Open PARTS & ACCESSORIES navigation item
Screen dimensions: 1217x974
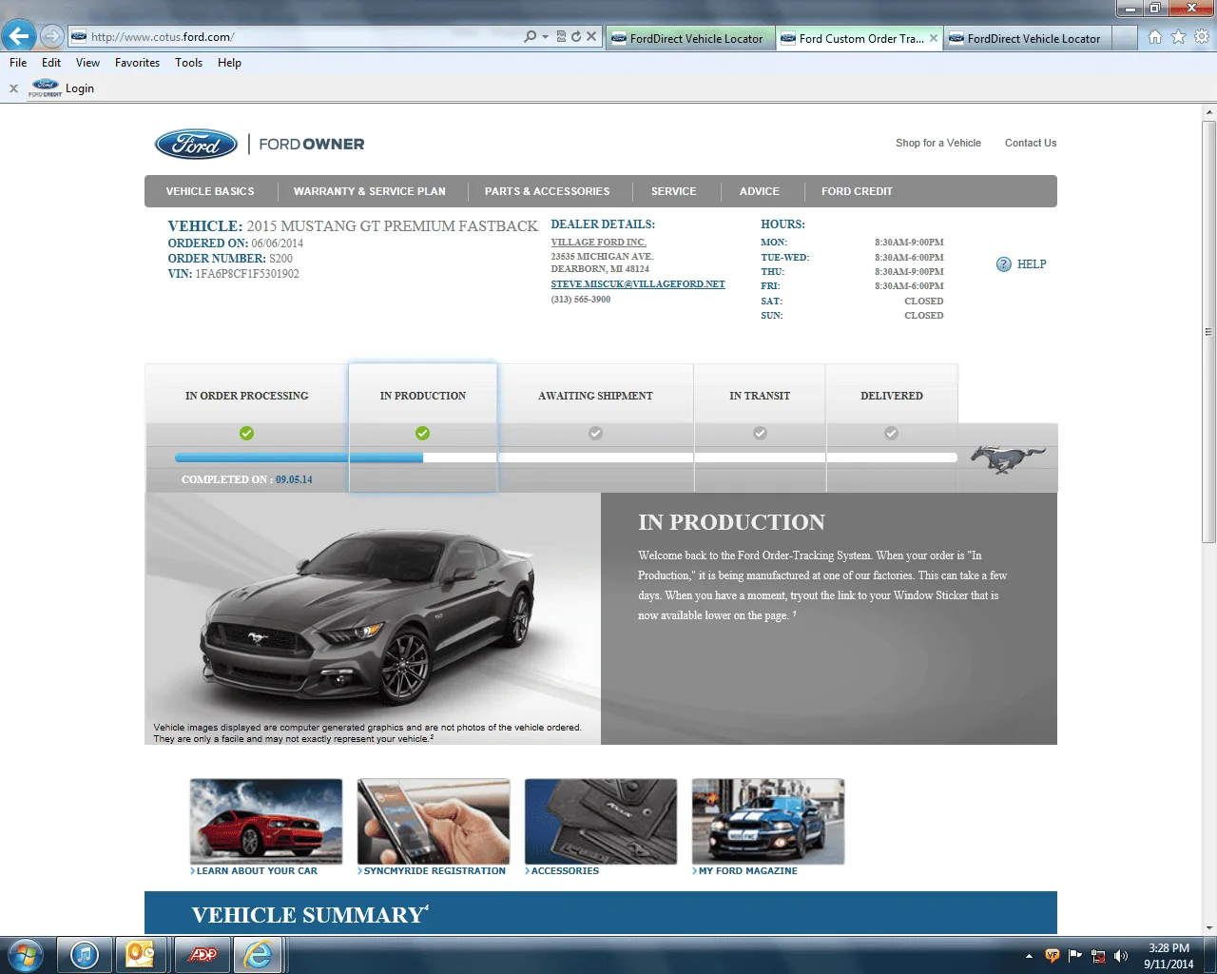tap(547, 191)
